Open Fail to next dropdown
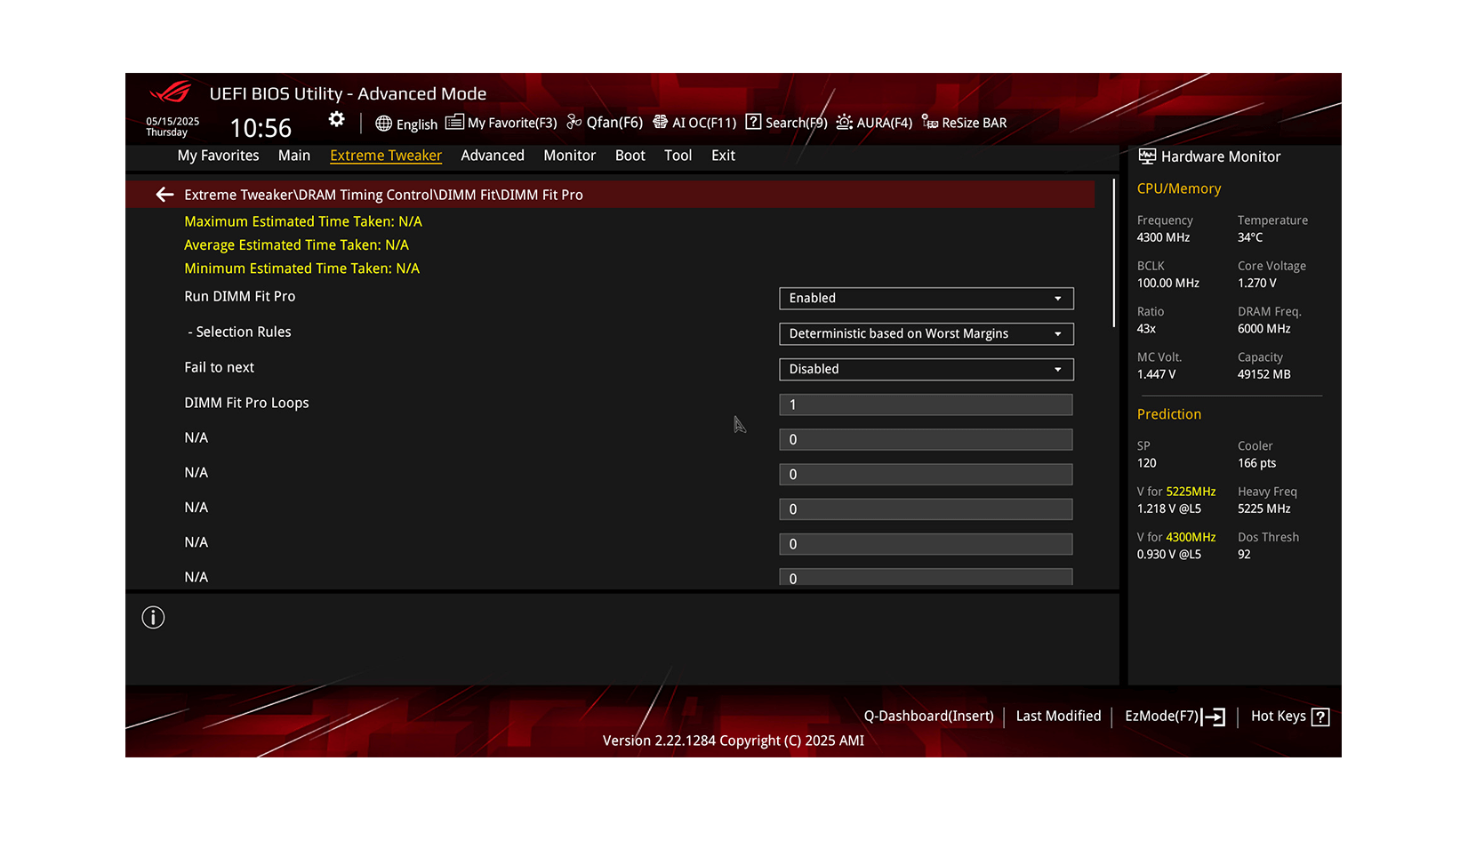The width and height of the screenshot is (1468, 865). pyautogui.click(x=927, y=370)
